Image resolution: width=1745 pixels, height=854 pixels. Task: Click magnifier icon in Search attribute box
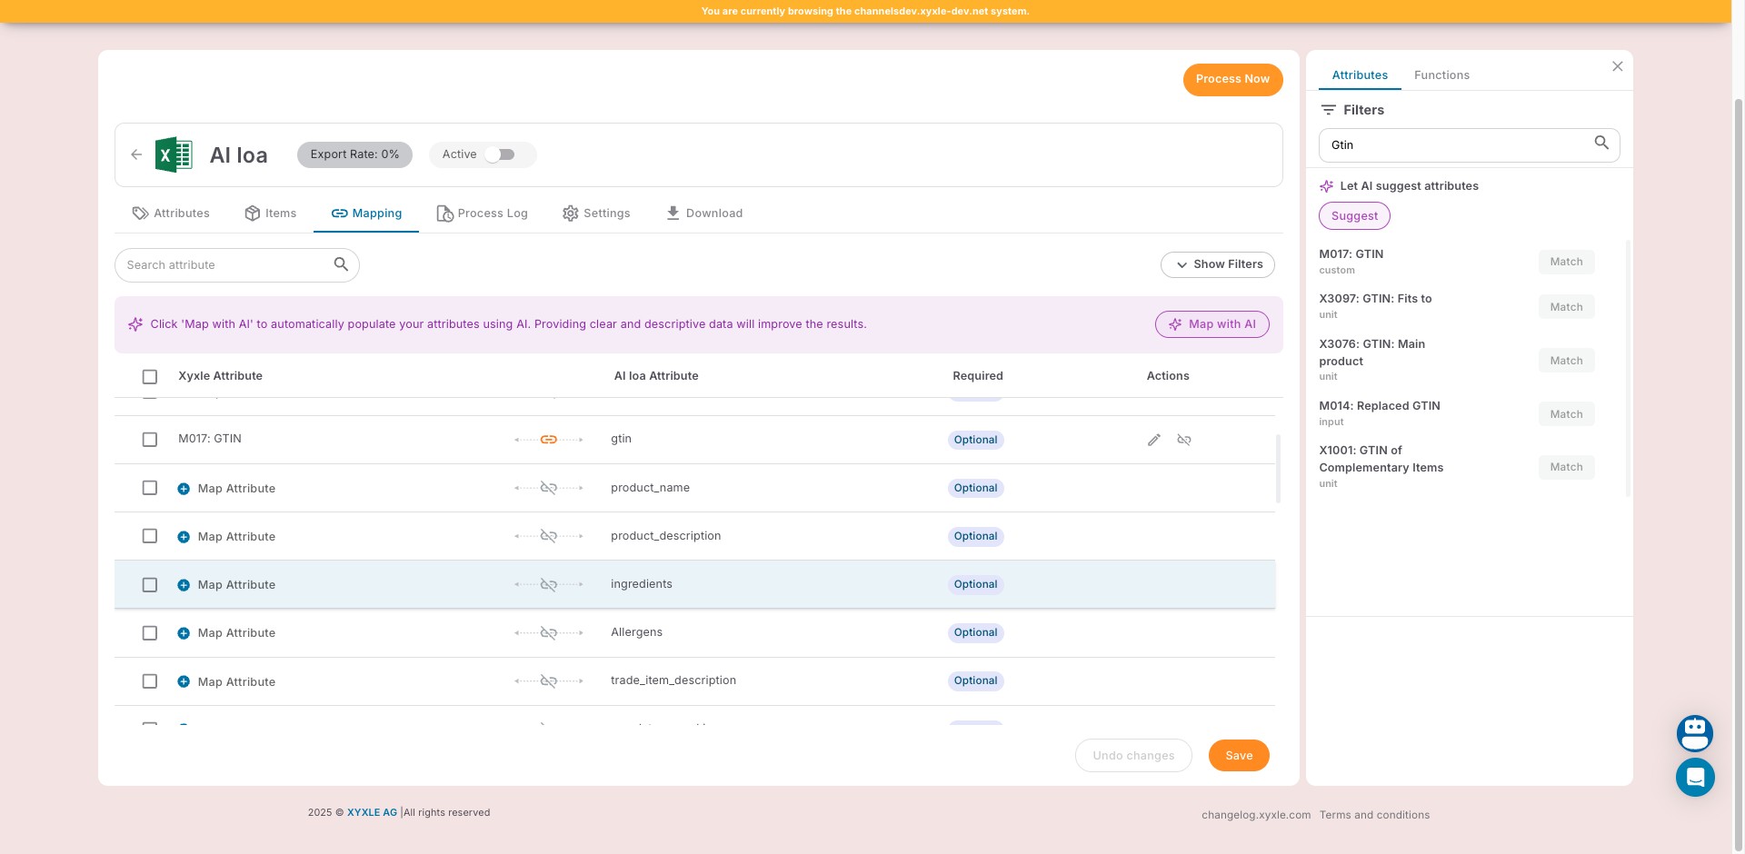tap(341, 264)
